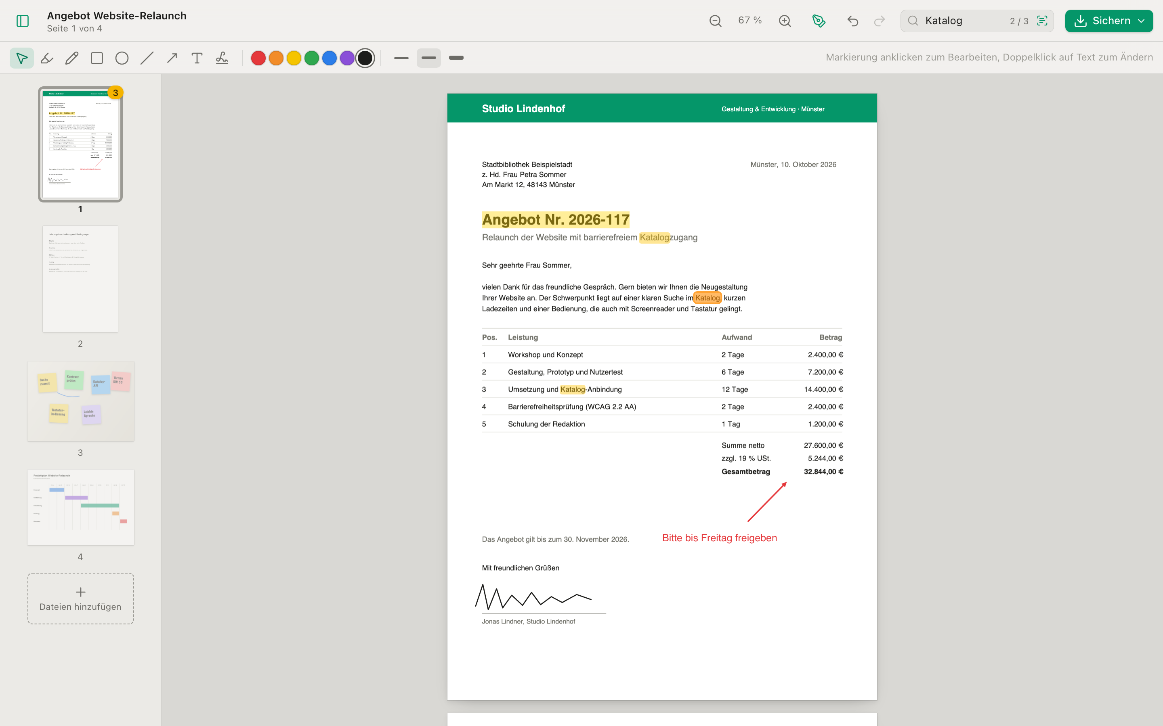Click the zoom in magnifier

click(785, 21)
